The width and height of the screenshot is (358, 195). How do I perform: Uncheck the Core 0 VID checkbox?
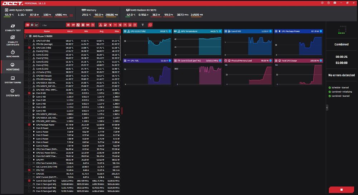point(29,93)
